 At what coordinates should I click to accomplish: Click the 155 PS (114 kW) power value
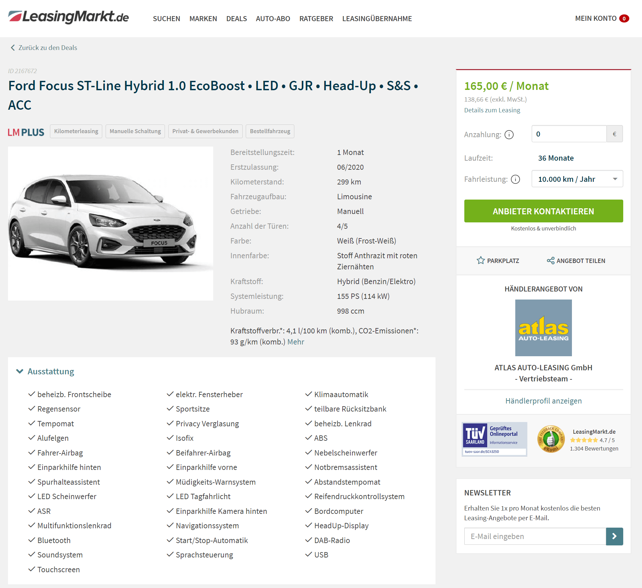363,296
